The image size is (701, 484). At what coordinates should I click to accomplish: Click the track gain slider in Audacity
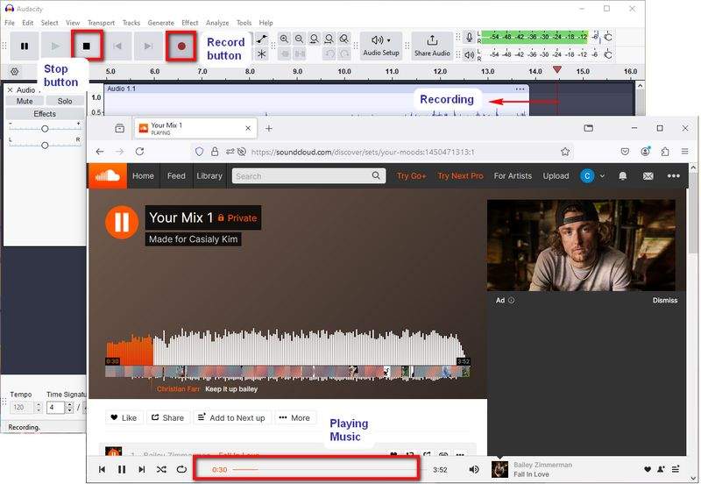pyautogui.click(x=45, y=129)
